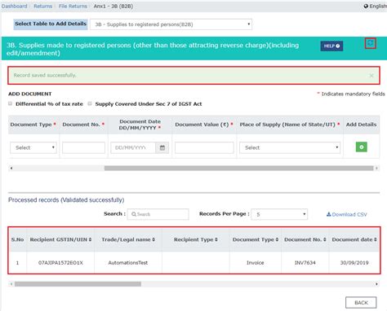Open the Records Per Page dropdown
The width and height of the screenshot is (387, 311).
point(279,214)
